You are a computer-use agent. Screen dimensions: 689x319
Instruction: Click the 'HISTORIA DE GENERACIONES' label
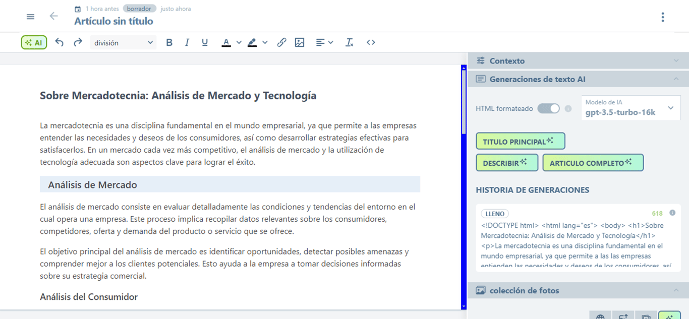click(x=532, y=190)
